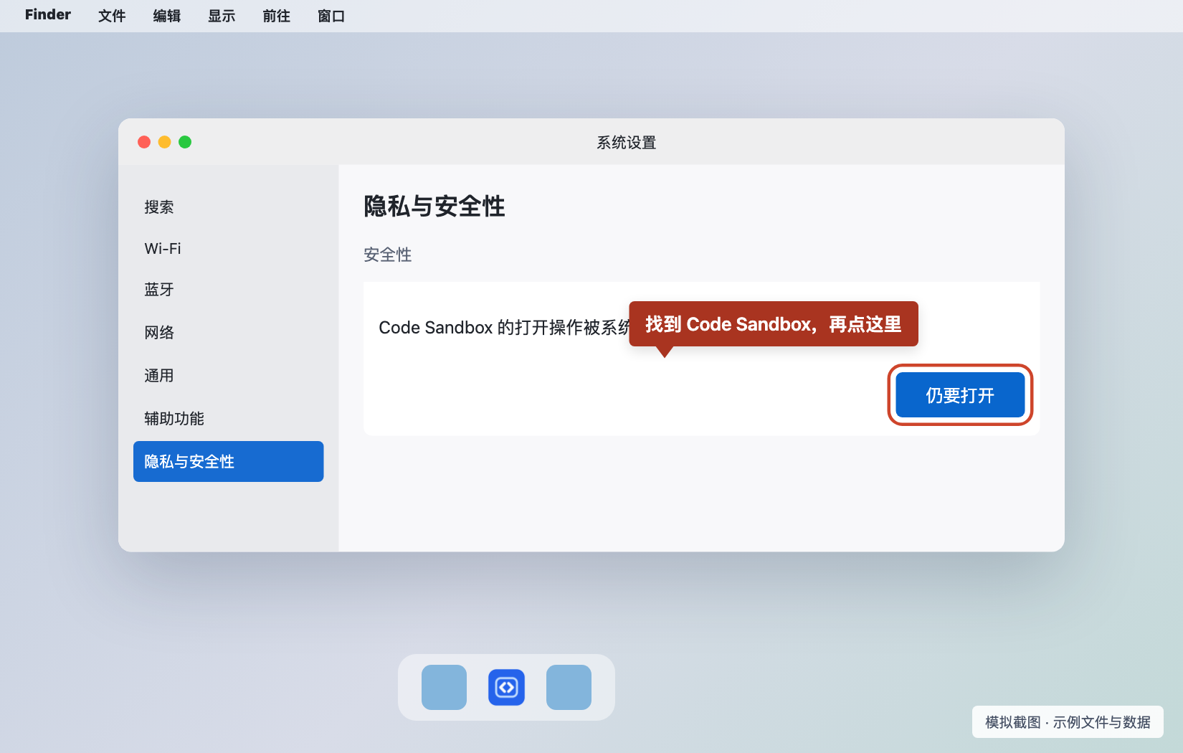The width and height of the screenshot is (1183, 753).
Task: Select 网络 in the sidebar
Action: [x=228, y=333]
